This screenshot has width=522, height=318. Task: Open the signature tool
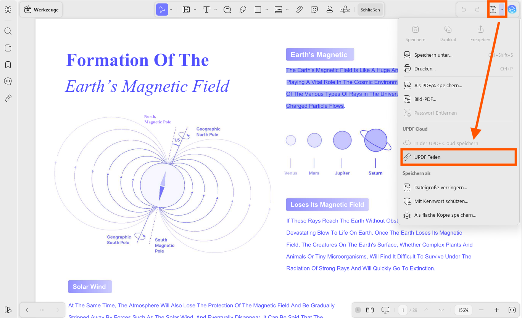pyautogui.click(x=345, y=10)
